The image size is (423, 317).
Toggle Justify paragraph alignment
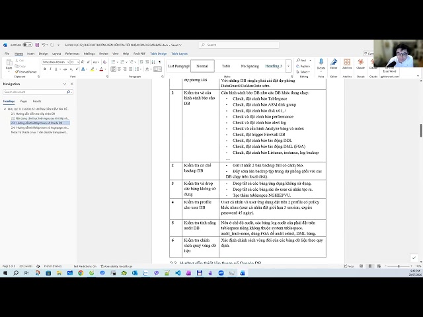tap(131, 69)
